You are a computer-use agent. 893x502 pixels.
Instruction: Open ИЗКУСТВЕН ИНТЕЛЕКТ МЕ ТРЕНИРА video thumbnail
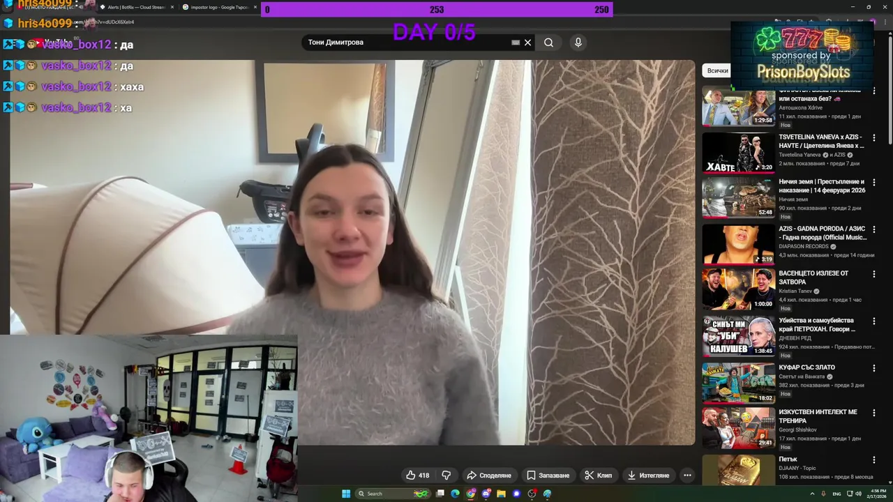738,428
